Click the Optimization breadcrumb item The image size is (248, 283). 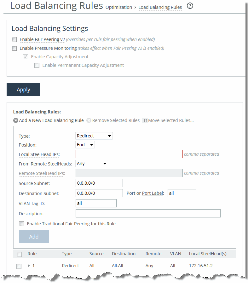(119, 7)
